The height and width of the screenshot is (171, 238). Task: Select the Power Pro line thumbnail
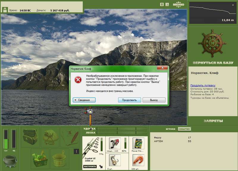point(138,144)
